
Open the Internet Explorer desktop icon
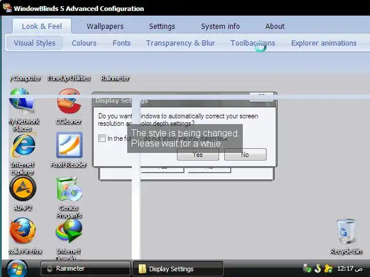tap(23, 154)
